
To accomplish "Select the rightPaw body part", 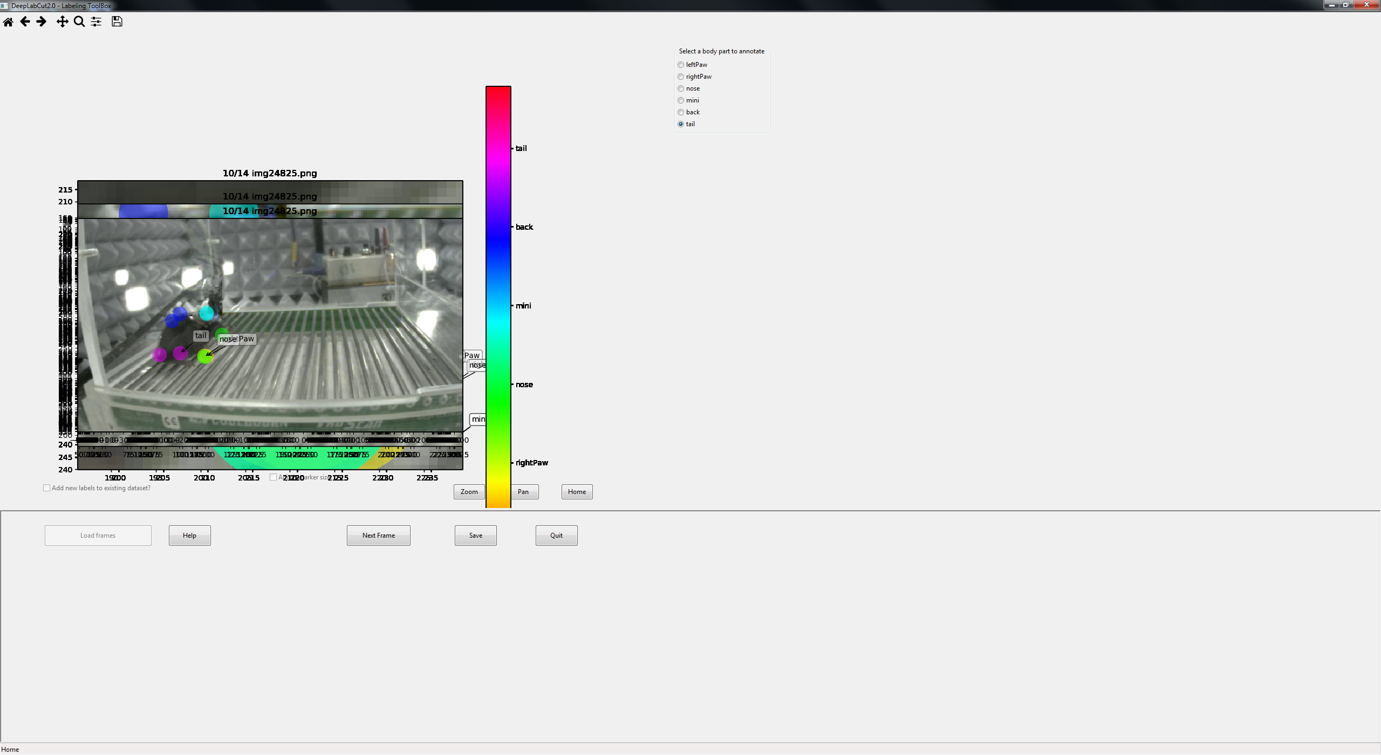I will pos(681,77).
